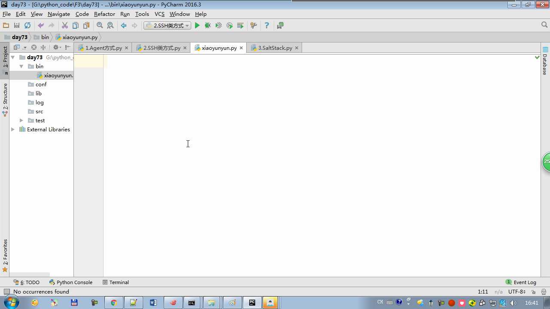550x309 pixels.
Task: Select xiaoyunyun.py in project tree
Action: pos(55,76)
